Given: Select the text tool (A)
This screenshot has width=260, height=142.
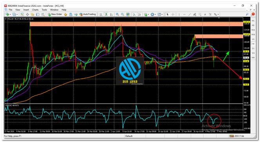Looking at the screenshot, I should pyautogui.click(x=205, y=14).
